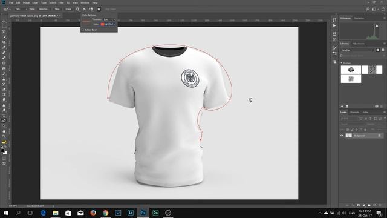Toggle Quick Mask mode icon
The width and height of the screenshot is (387, 218).
pos(4,158)
